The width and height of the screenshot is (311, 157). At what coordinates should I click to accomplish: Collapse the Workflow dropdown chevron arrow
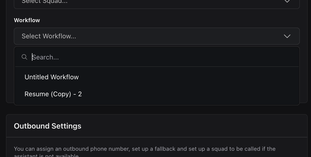point(287,36)
